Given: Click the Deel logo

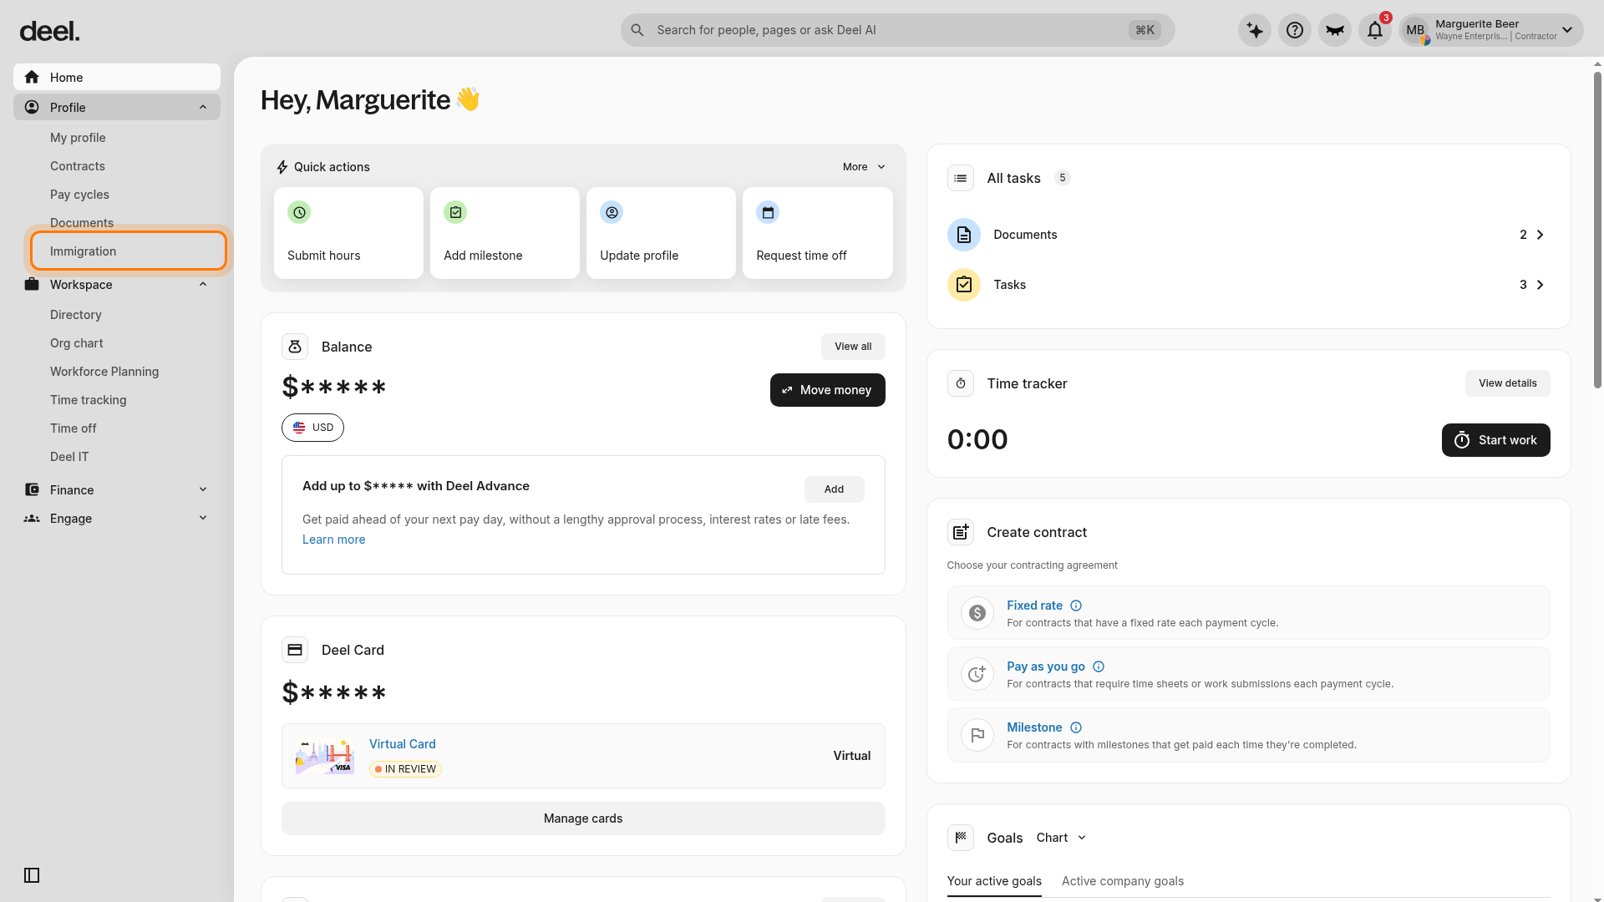Looking at the screenshot, I should [x=49, y=32].
